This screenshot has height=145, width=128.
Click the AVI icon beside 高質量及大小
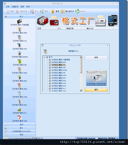pos(45,52)
